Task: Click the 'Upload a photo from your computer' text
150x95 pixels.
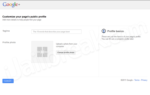Action: [66, 45]
